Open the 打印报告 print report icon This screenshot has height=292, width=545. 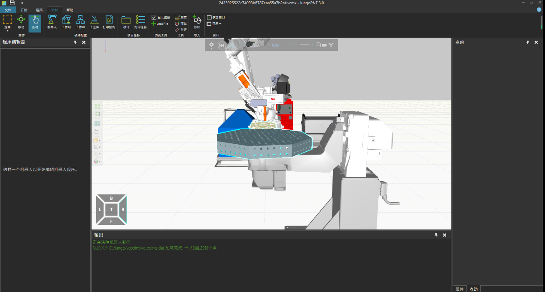(x=109, y=22)
